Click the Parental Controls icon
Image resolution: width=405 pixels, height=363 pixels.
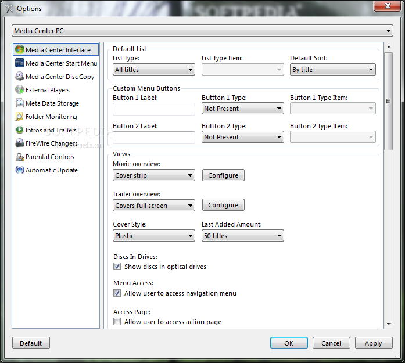(20, 157)
